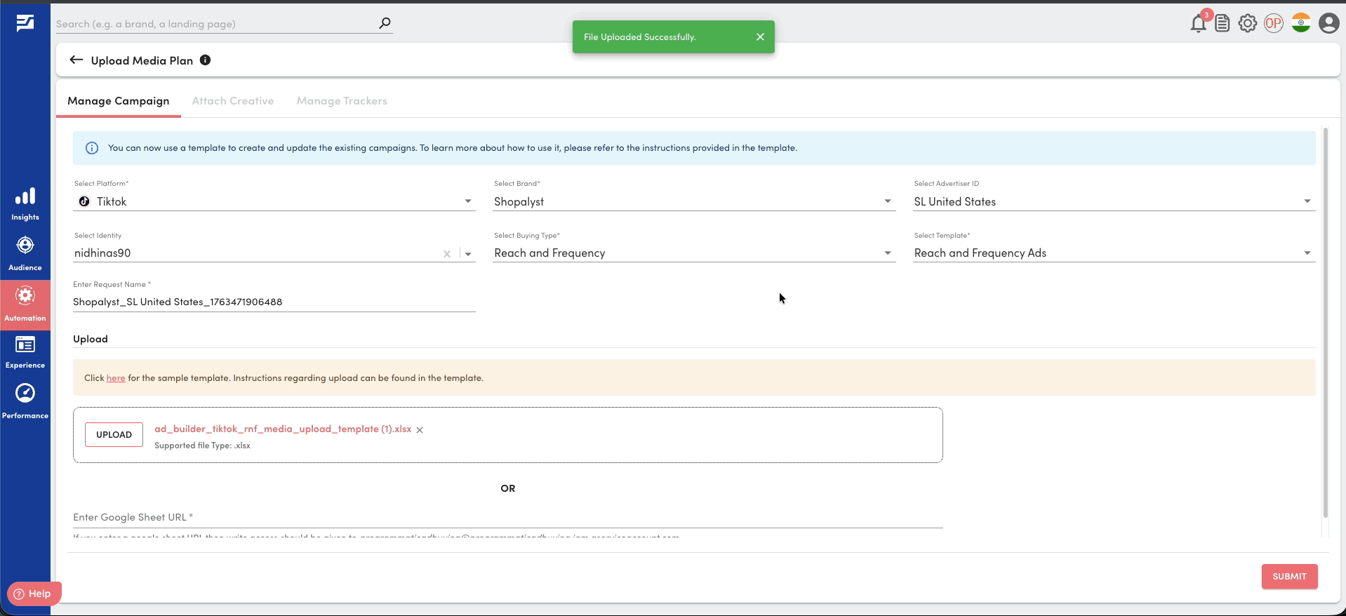The image size is (1346, 616).
Task: Expand the Select Buying Type dropdown
Action: point(888,253)
